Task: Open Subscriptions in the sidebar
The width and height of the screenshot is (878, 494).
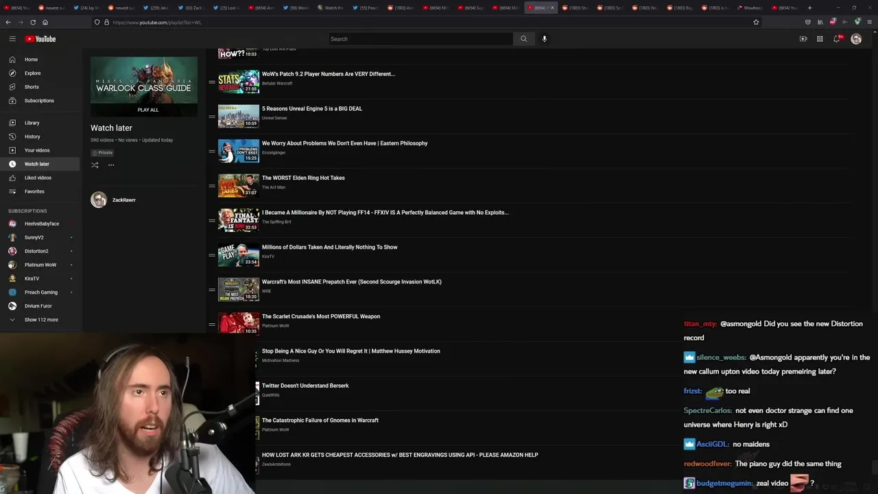Action: tap(40, 101)
